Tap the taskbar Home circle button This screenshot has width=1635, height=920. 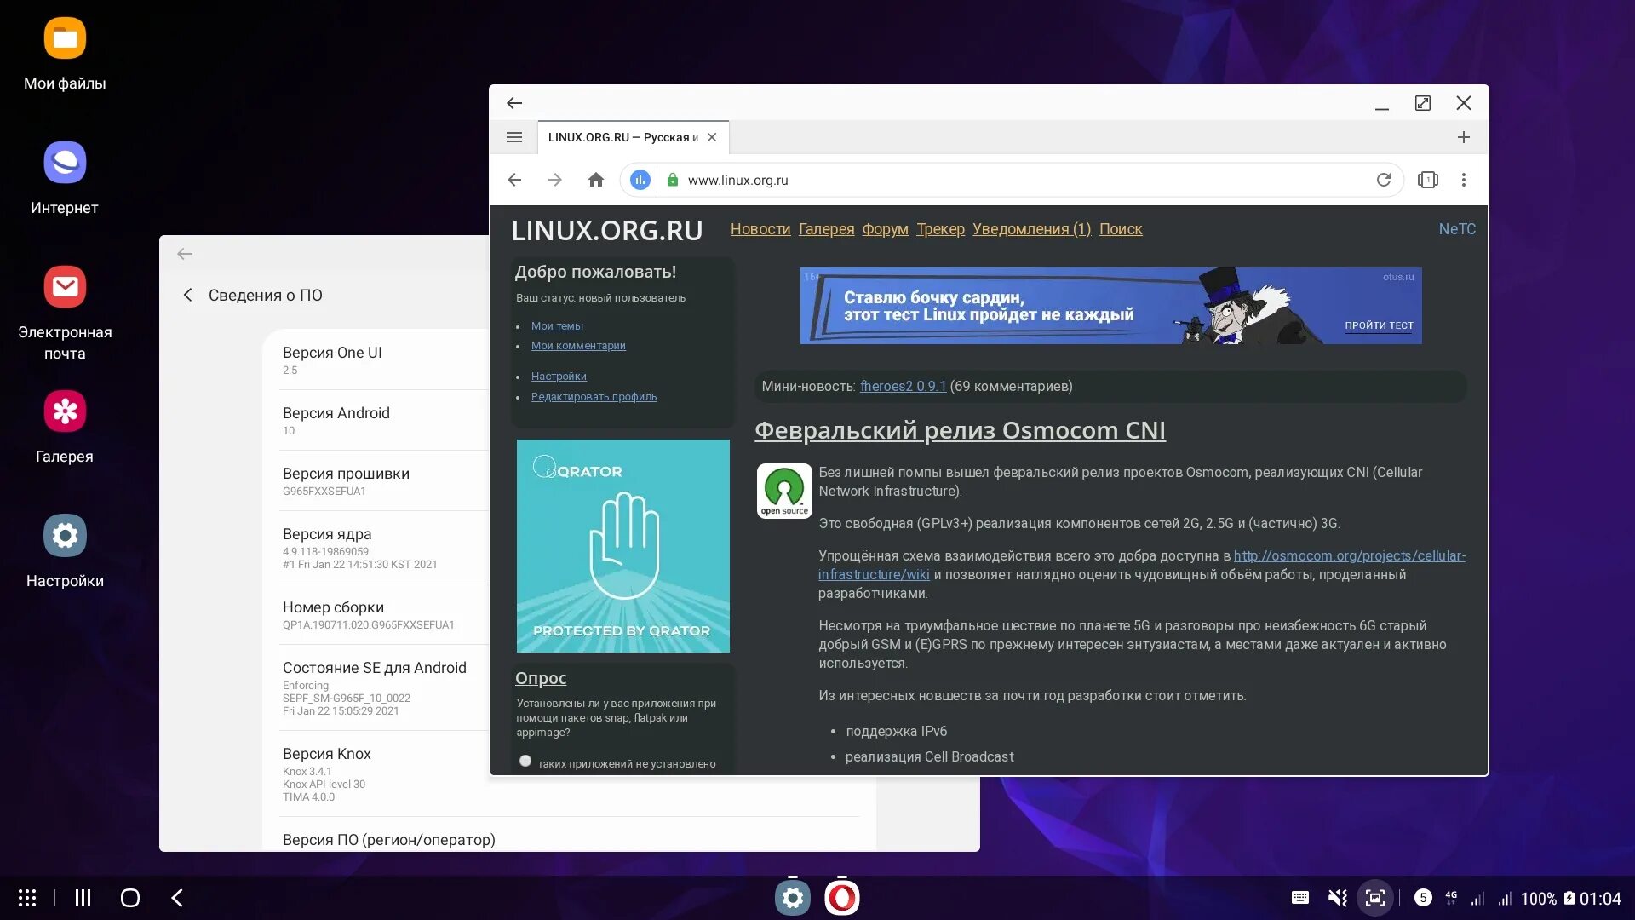pos(130,898)
